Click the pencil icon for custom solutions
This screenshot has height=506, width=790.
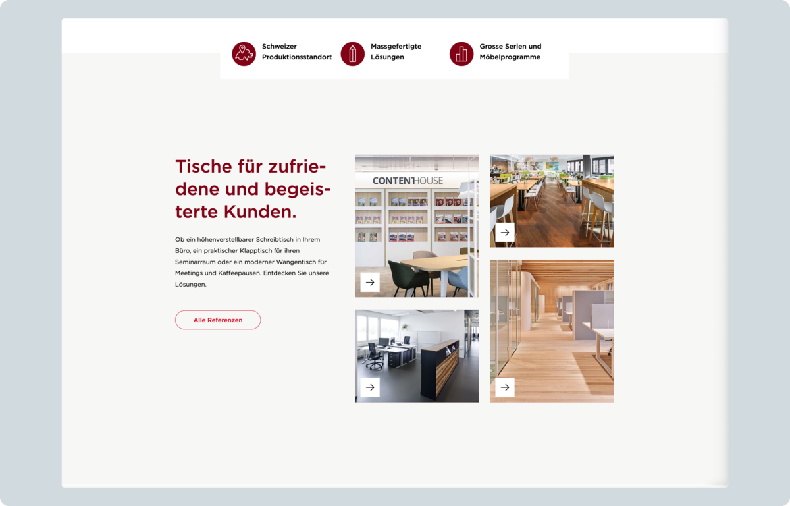(x=352, y=53)
